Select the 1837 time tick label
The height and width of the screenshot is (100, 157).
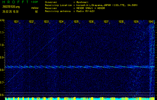tap(106, 22)
